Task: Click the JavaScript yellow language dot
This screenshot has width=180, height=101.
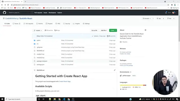Action: [121, 87]
